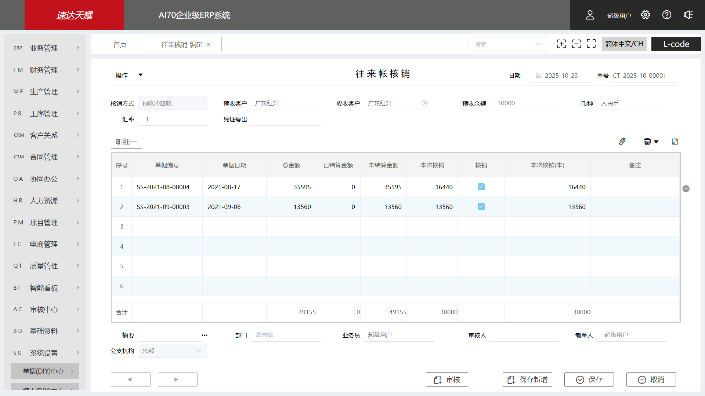This screenshot has height=396, width=705.
Task: Click the user profile icon in header
Action: [590, 15]
